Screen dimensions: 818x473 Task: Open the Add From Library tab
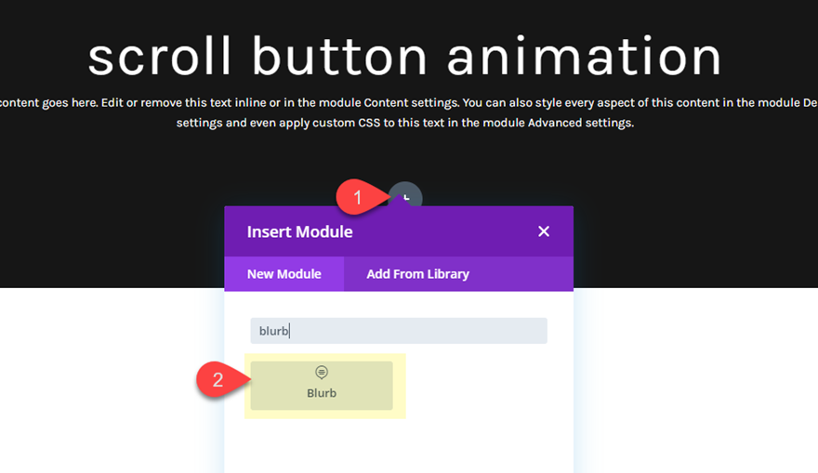(417, 274)
